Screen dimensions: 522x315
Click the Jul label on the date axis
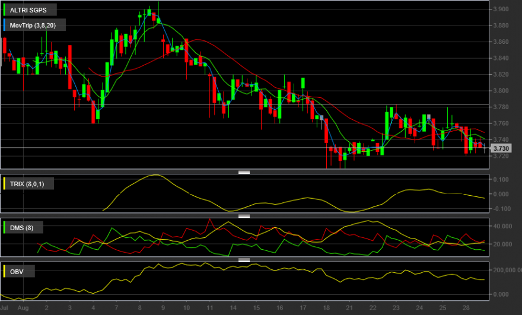tap(4, 308)
